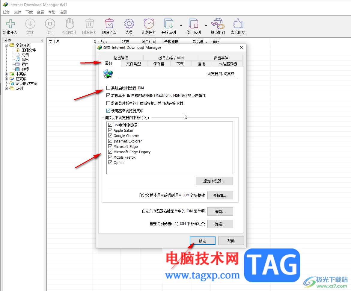
Task: Select the 视频 category in the tree
Action: (25, 69)
